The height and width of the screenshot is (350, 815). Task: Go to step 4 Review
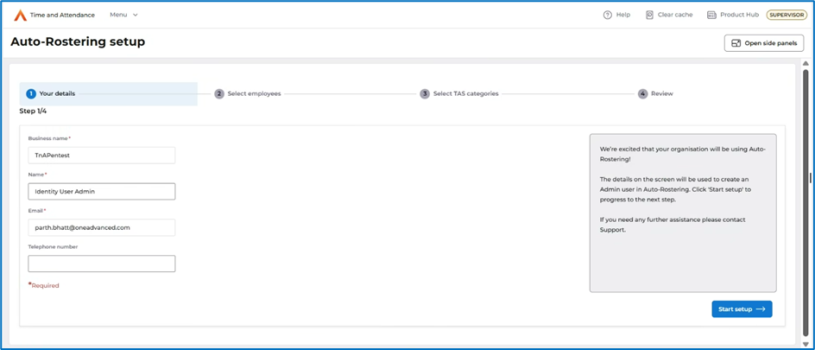coord(656,93)
